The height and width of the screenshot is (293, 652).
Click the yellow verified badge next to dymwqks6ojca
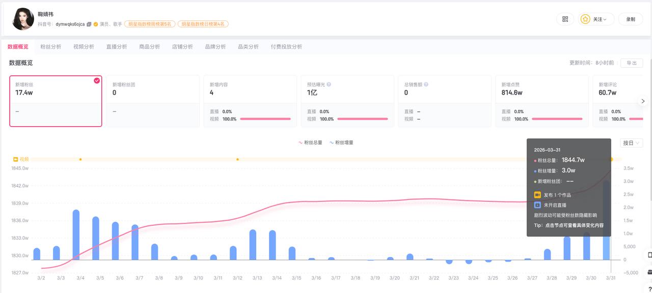(x=96, y=24)
